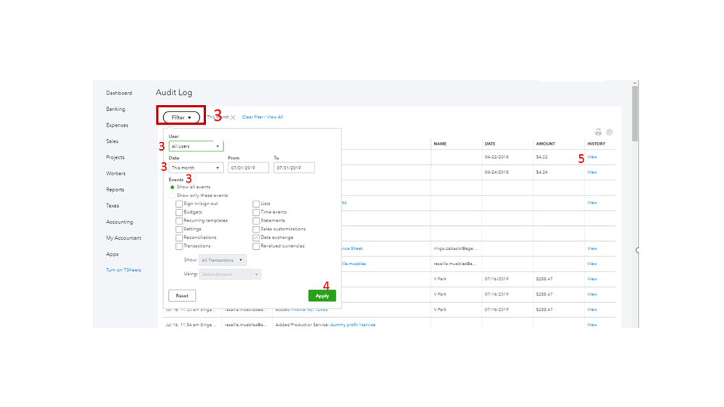This screenshot has height=407, width=724.
Task: Click the From date field 07/01/2019
Action: pyautogui.click(x=249, y=168)
